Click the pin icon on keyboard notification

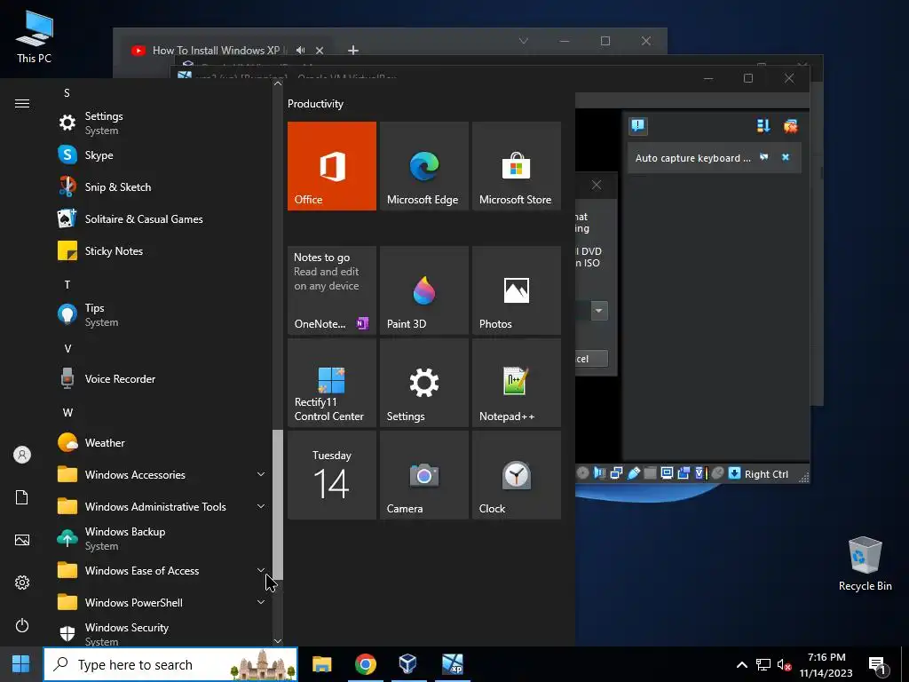(x=764, y=157)
